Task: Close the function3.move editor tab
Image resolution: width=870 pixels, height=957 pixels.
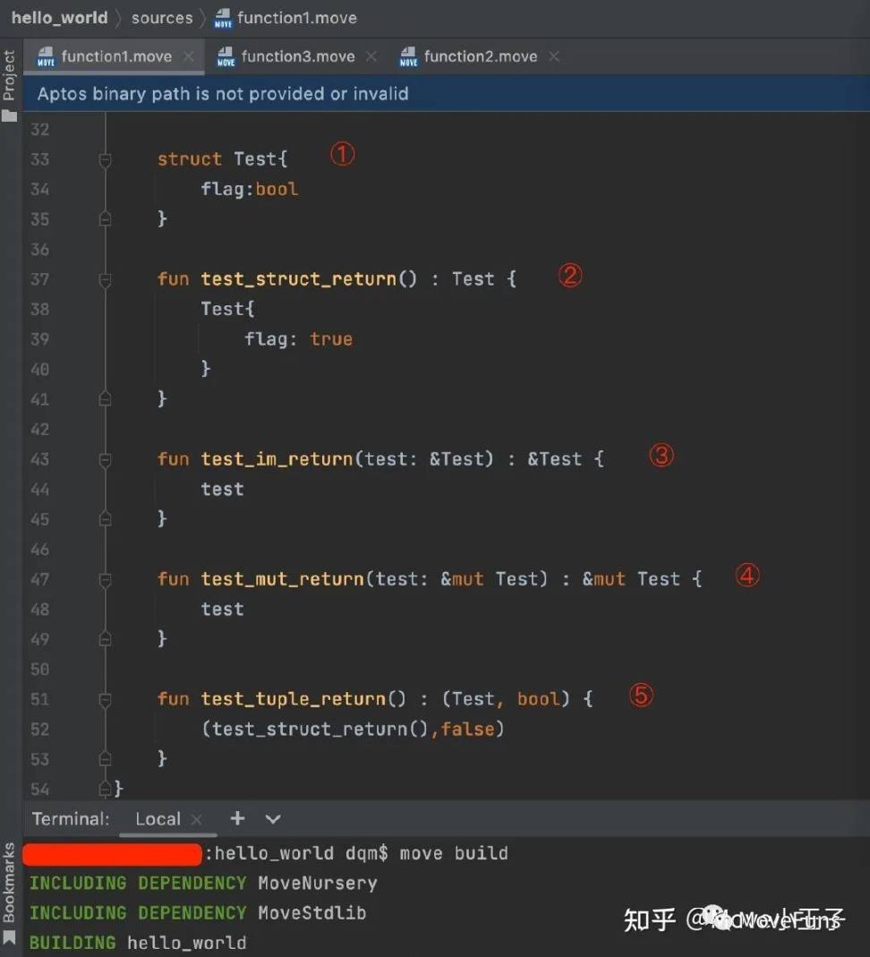Action: [x=371, y=56]
